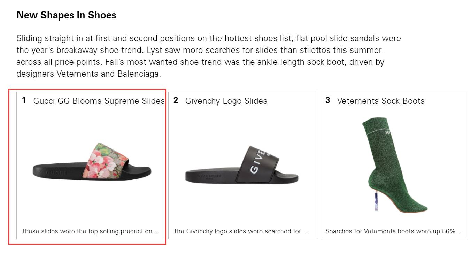The height and width of the screenshot is (253, 471).
Task: Click the black Givenchy slide product image
Action: (x=242, y=166)
